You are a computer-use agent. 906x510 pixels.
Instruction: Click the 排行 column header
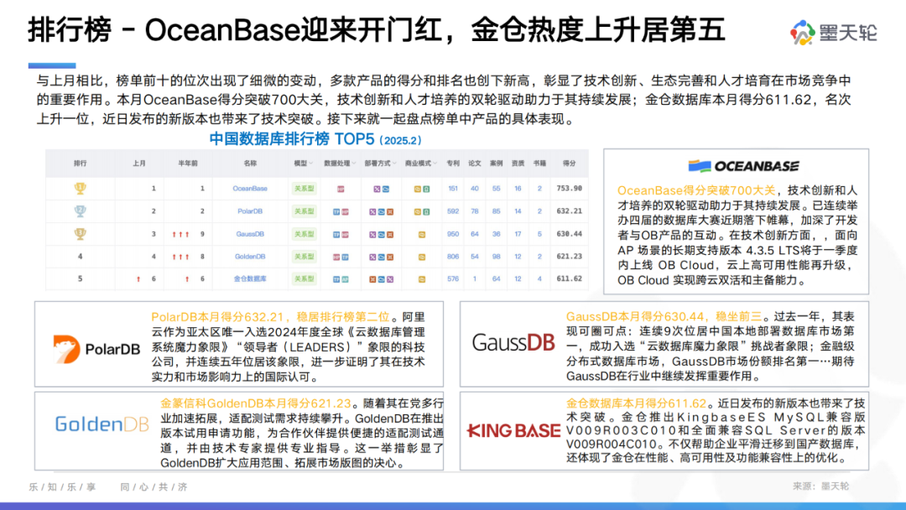coord(81,164)
